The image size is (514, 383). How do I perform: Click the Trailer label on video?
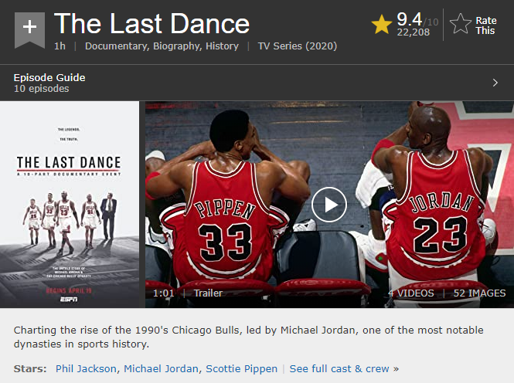(x=207, y=293)
